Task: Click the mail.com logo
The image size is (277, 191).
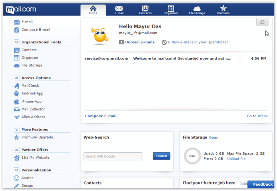Action: coord(21,9)
